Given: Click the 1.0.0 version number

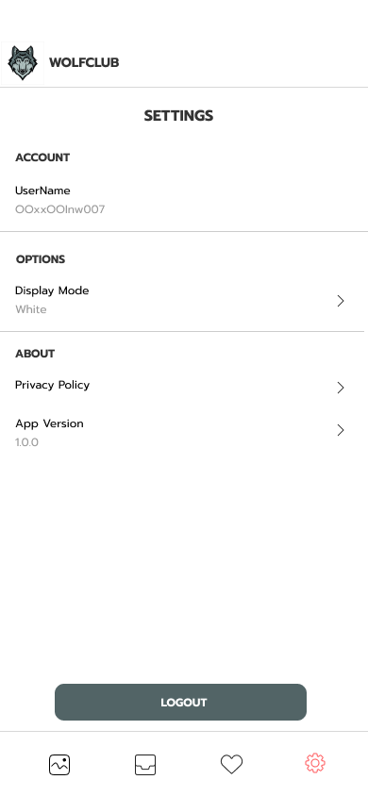Looking at the screenshot, I should 27,442.
